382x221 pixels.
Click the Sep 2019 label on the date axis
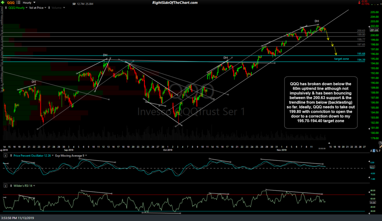(x=68, y=150)
